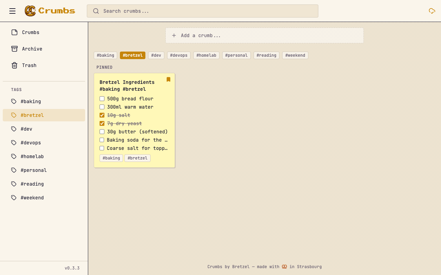Open the Archive section
This screenshot has height=275, width=441.
(x=44, y=49)
